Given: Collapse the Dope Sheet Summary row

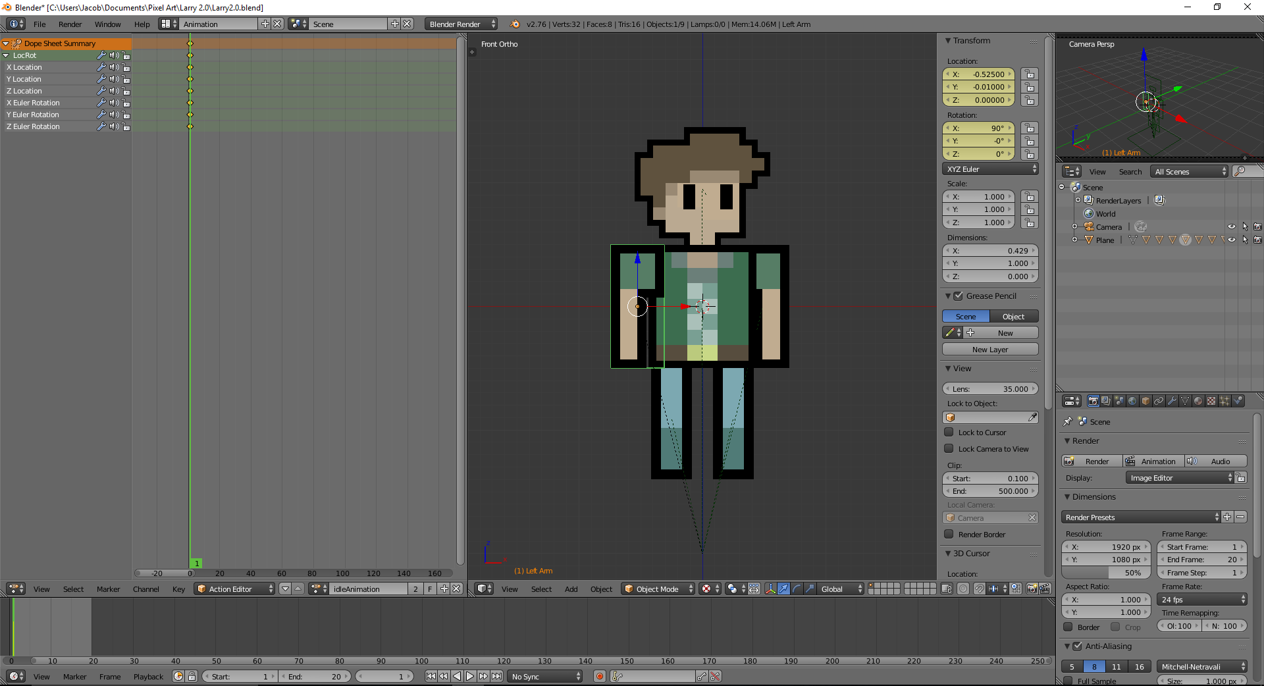Looking at the screenshot, I should 6,43.
